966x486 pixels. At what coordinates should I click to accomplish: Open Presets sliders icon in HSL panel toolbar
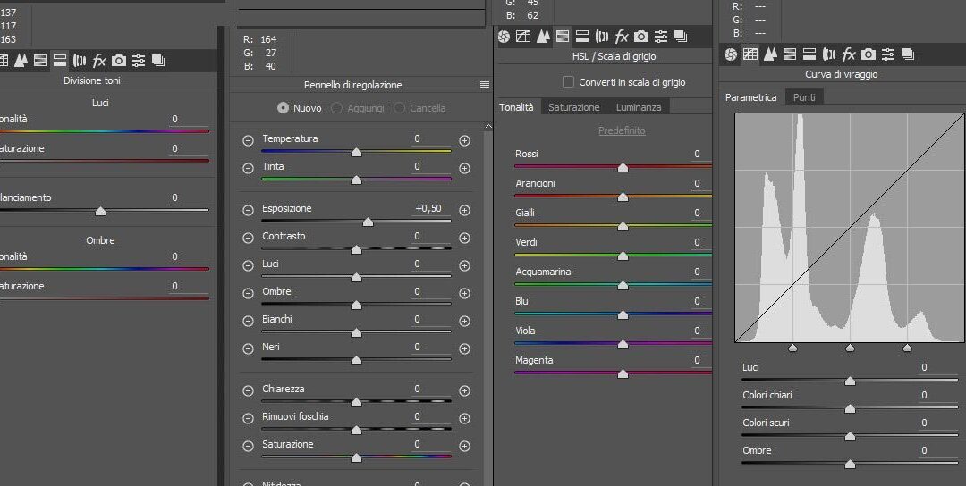pyautogui.click(x=661, y=37)
